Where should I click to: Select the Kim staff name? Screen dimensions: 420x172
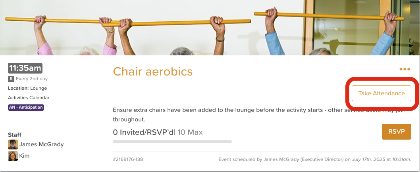coord(24,156)
